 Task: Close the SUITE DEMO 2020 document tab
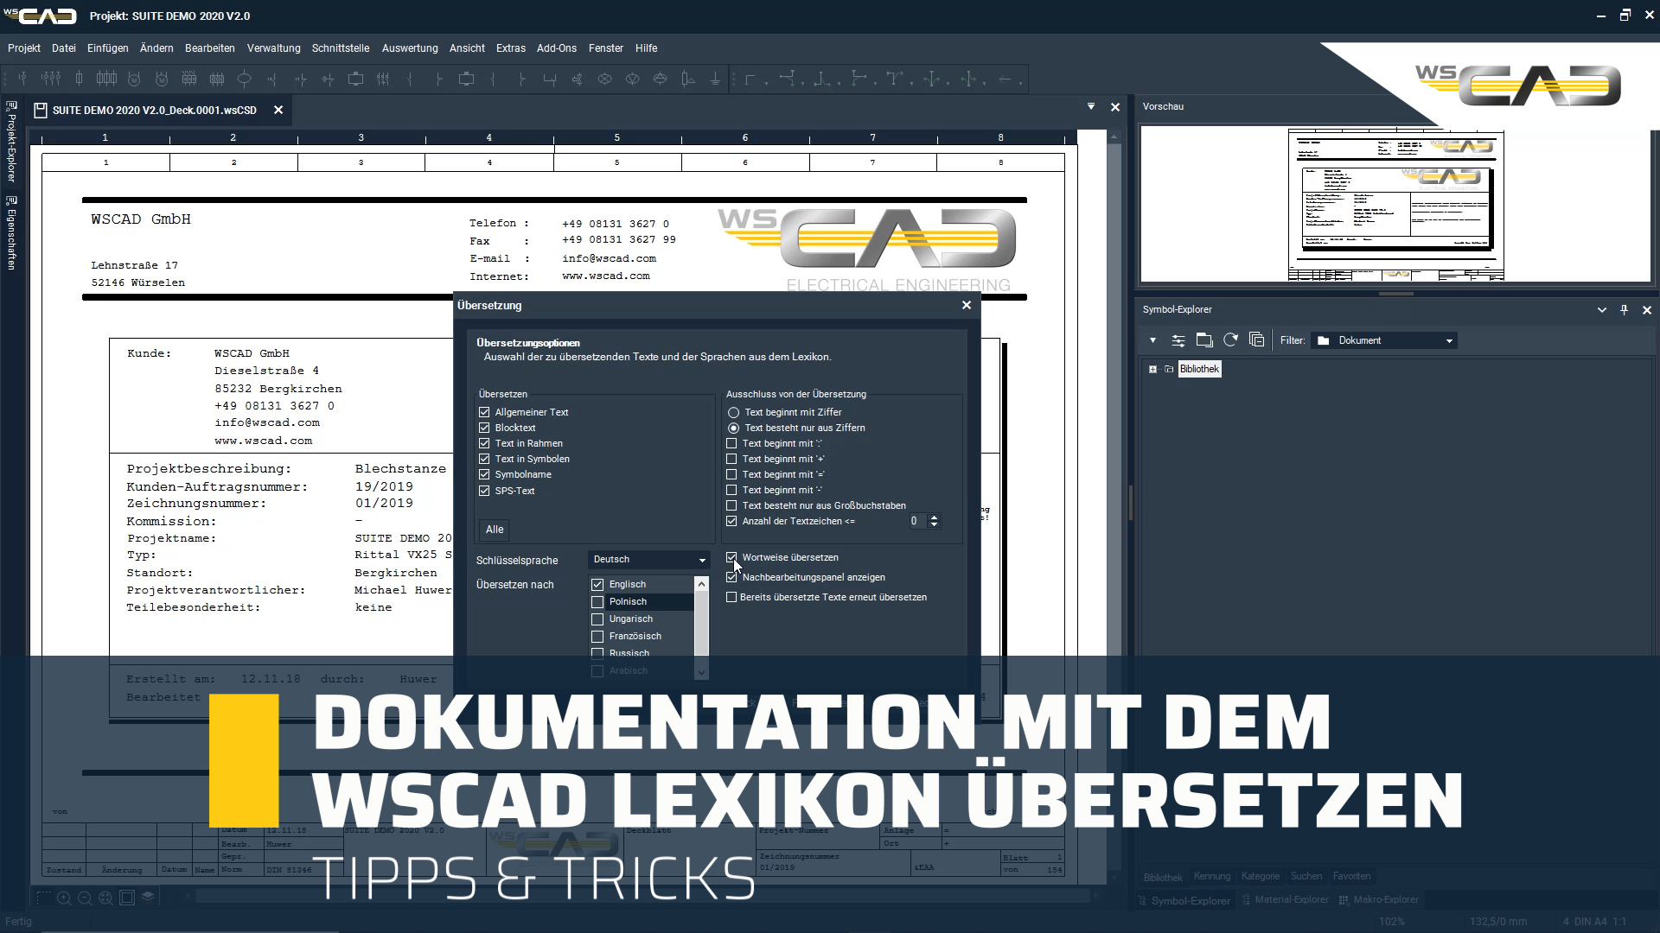(x=278, y=110)
